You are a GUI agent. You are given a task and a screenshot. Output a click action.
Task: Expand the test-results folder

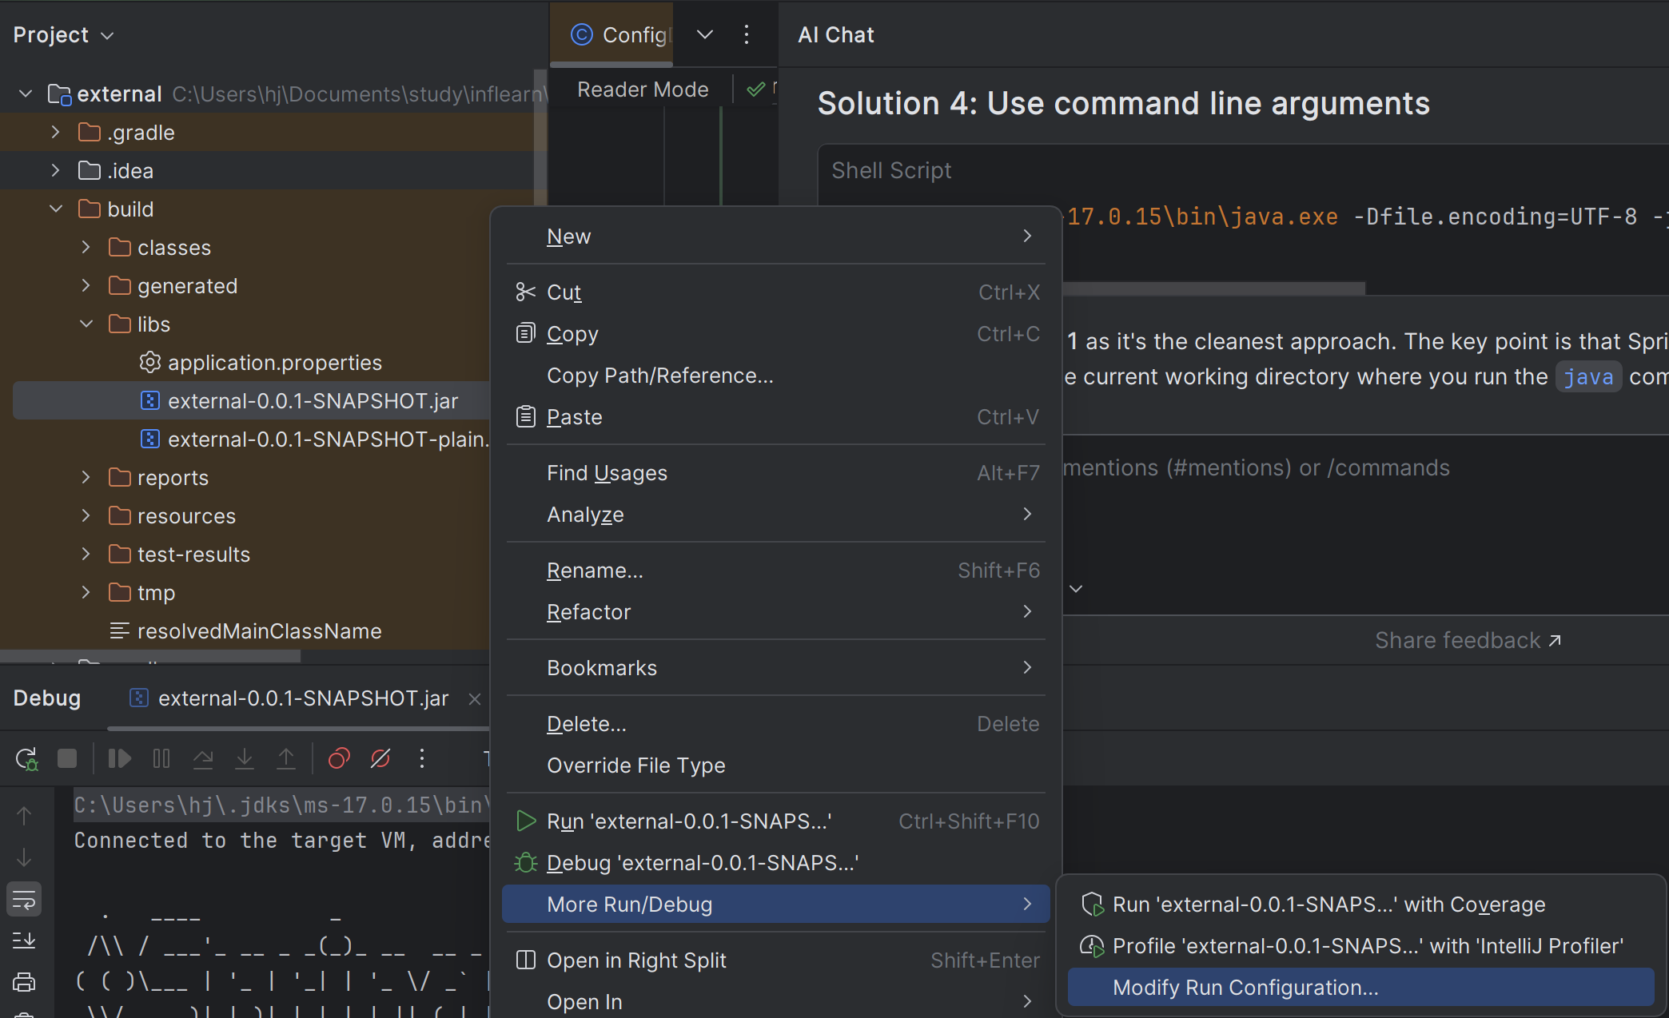(86, 555)
